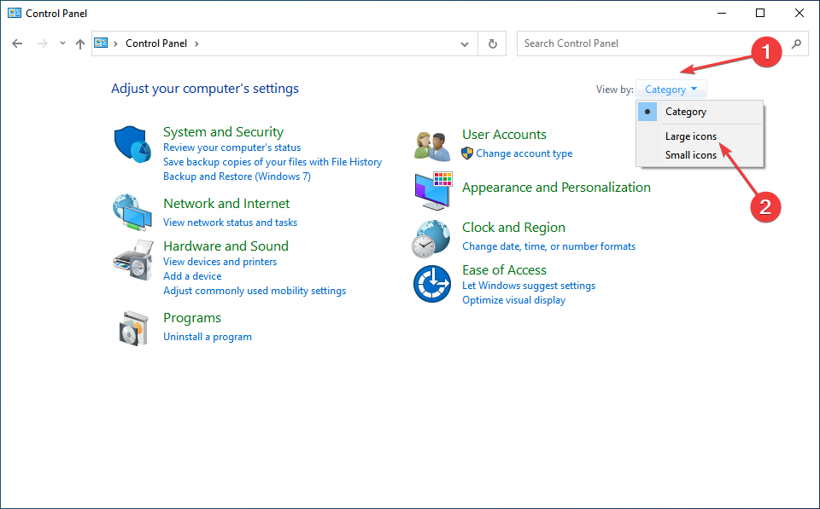This screenshot has height=509, width=820.
Task: Click Let Windows suggest settings
Action: (529, 286)
